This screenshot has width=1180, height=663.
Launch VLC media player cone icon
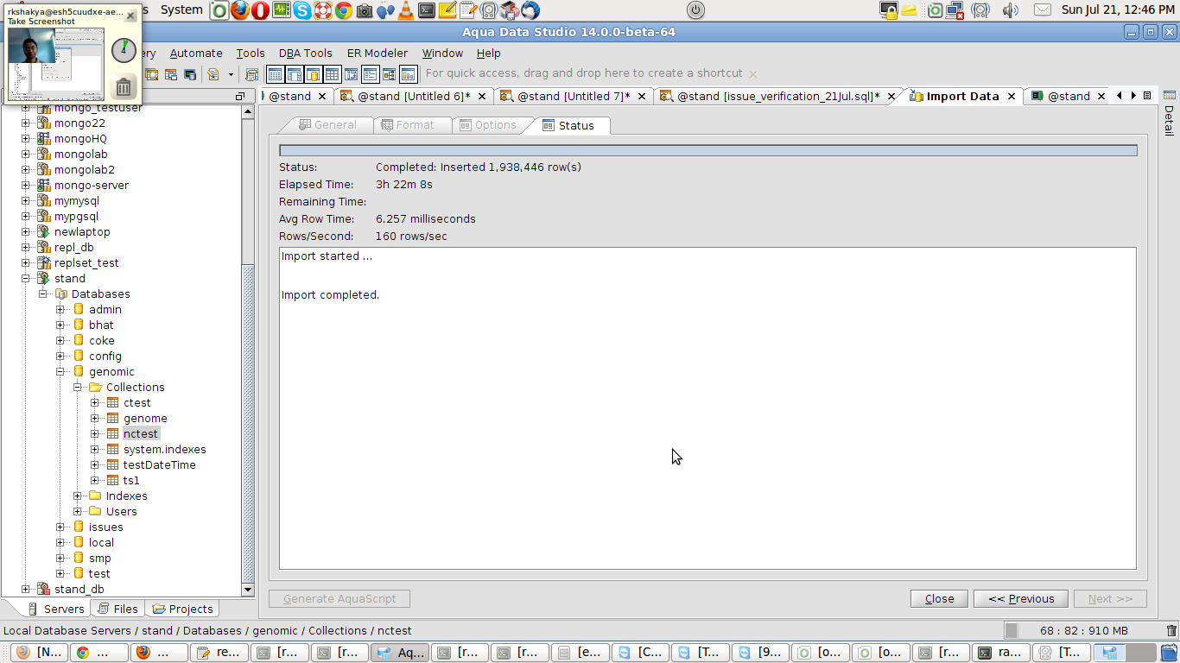pos(406,10)
